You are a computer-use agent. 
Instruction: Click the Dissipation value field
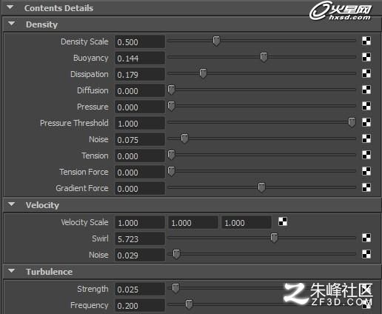click(140, 74)
